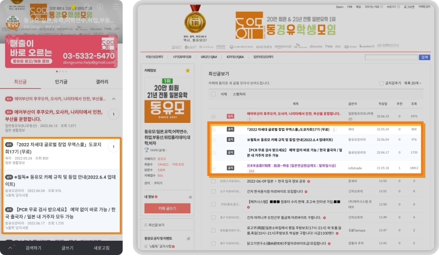Collapse the 동유모 공지 및 이벤트 section arrow
The image size is (439, 255).
tap(189, 239)
